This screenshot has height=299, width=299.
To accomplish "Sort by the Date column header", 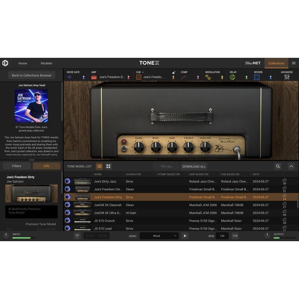I will [x=256, y=174].
